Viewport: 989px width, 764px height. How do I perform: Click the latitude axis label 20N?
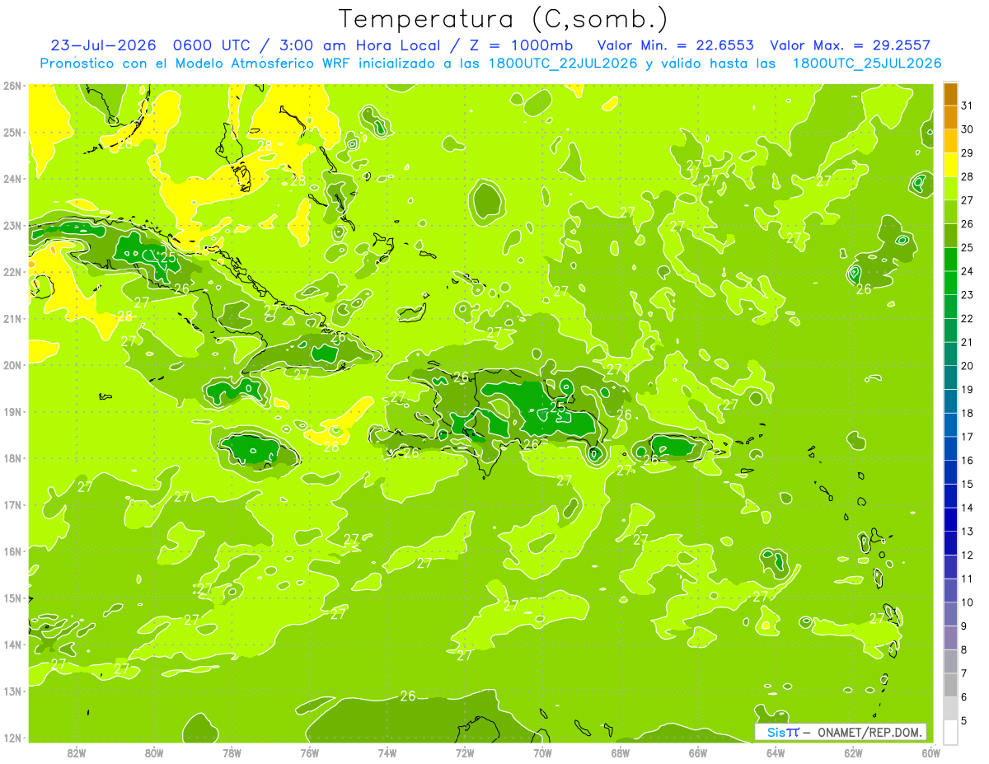coord(12,365)
